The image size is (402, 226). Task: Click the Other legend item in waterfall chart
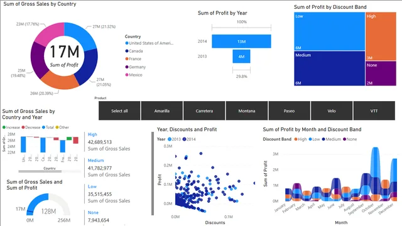pyautogui.click(x=62, y=127)
